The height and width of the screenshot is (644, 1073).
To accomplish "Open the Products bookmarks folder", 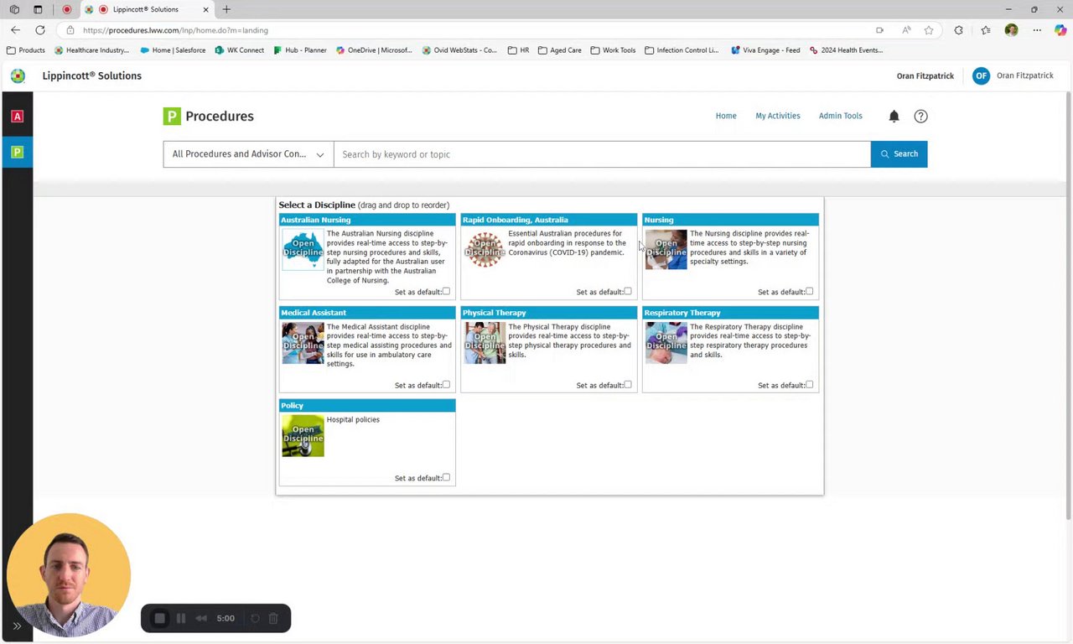I will (x=26, y=50).
